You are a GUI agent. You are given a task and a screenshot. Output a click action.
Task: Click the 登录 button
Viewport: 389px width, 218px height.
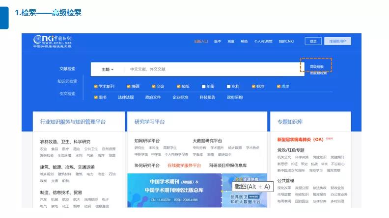313,41
